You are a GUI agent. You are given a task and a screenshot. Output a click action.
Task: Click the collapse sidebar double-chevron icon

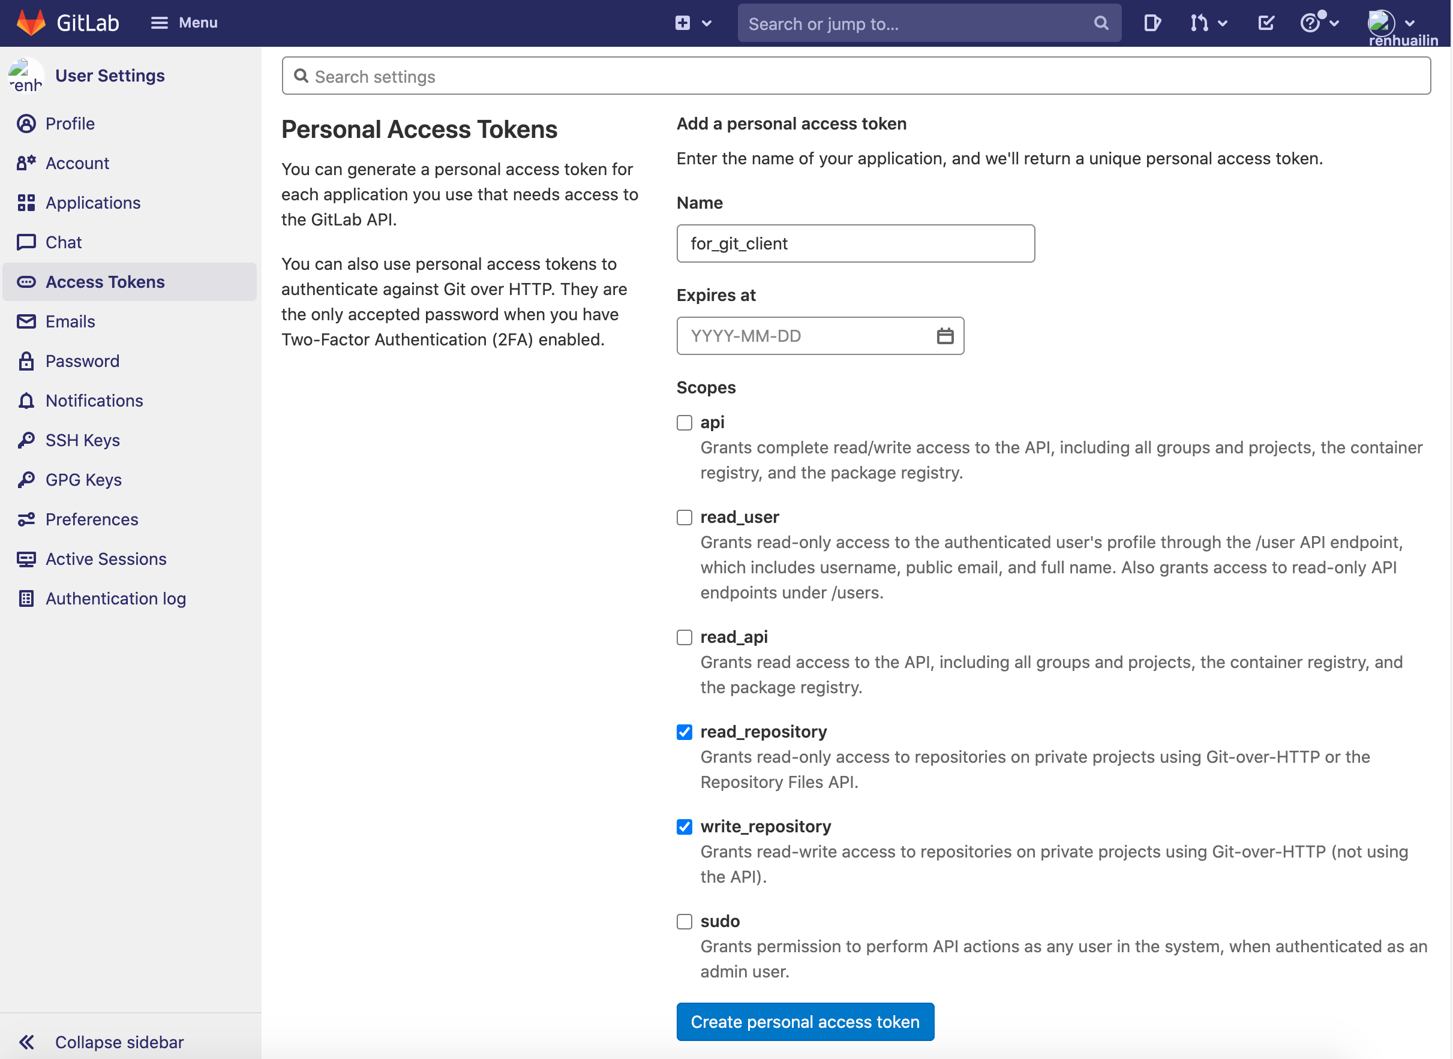(26, 1042)
